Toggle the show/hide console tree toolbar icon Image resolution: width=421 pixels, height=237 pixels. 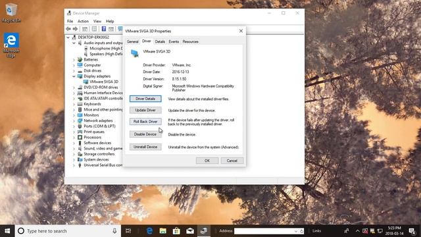(85, 29)
